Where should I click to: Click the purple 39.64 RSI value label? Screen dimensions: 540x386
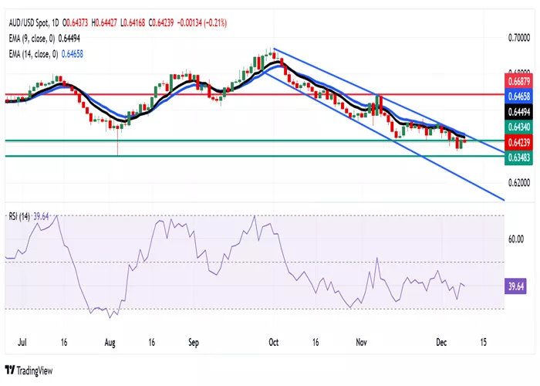click(515, 286)
